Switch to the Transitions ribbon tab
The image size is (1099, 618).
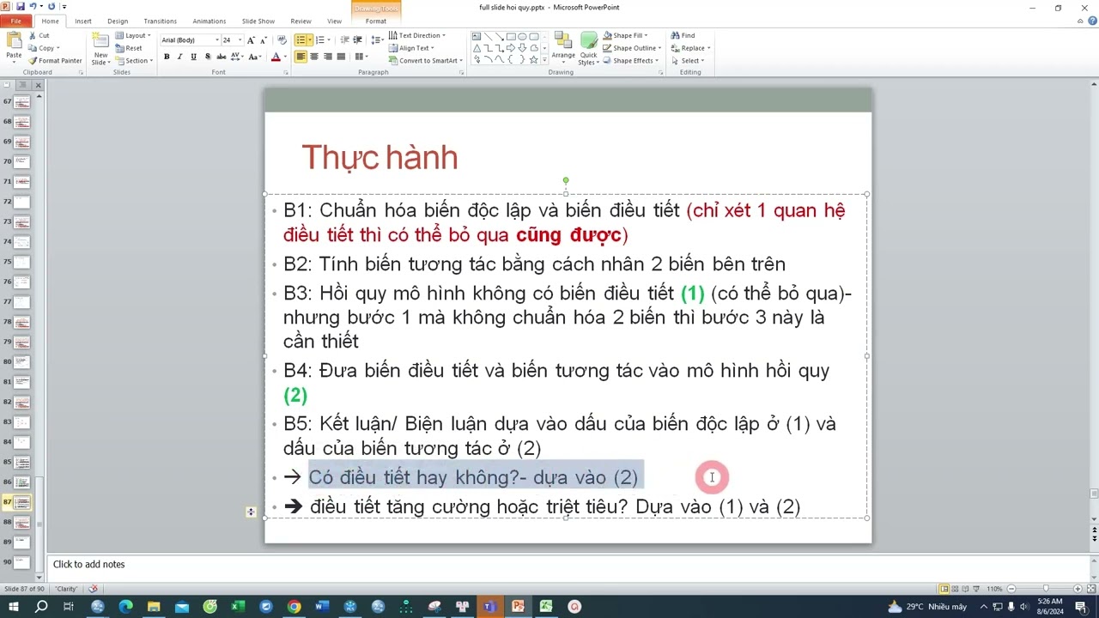coord(160,21)
